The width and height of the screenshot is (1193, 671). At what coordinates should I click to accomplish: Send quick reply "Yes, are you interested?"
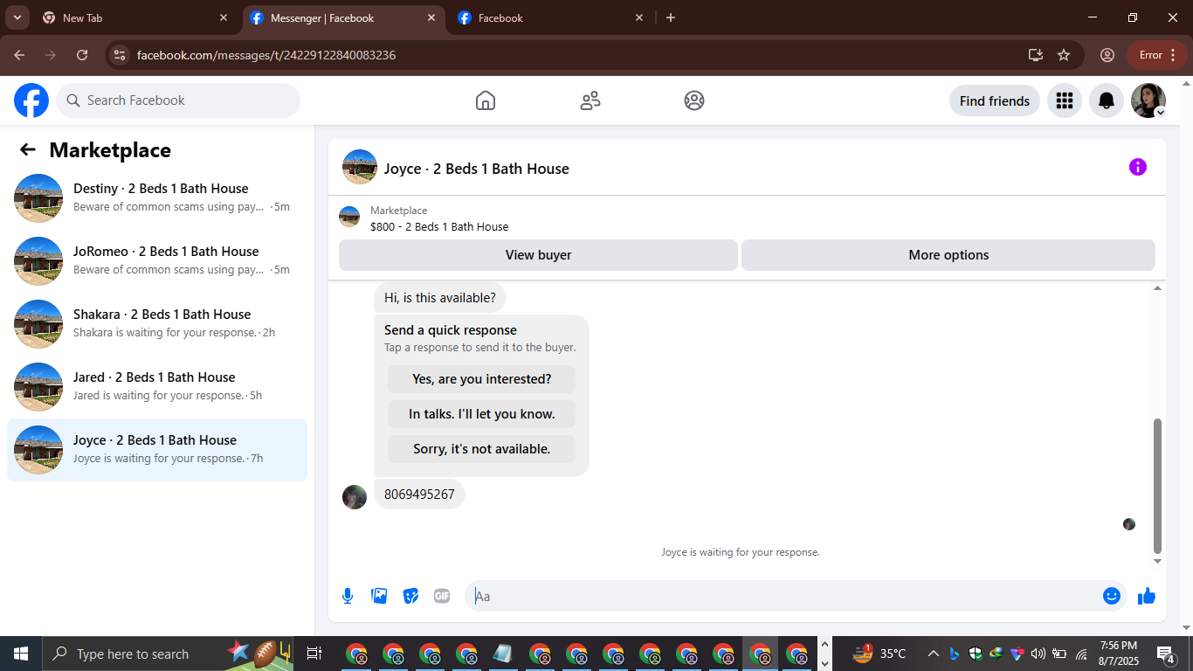[482, 379]
